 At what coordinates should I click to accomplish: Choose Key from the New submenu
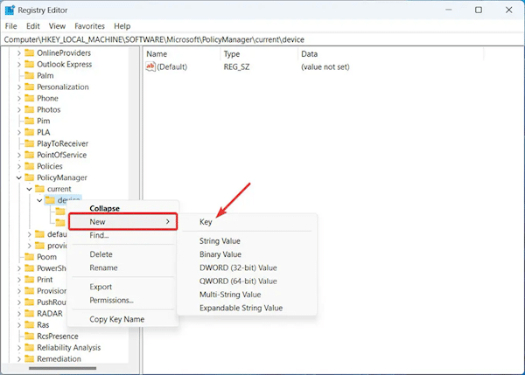coord(206,223)
